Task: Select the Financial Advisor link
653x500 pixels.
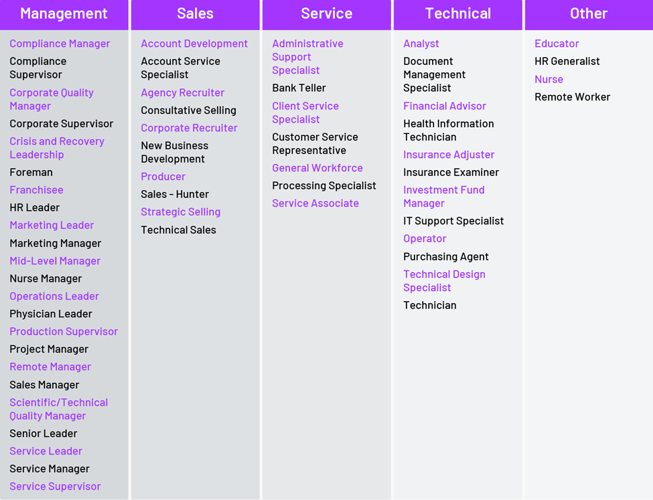Action: pyautogui.click(x=445, y=106)
